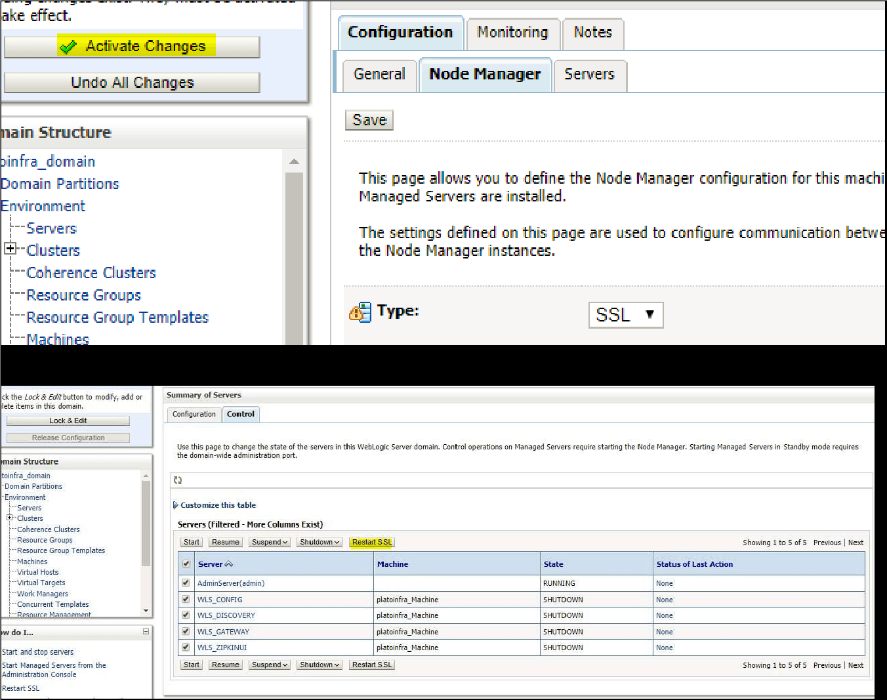The image size is (887, 700).
Task: Expand the Clusters node in the smaller tree
Action: tap(10, 518)
